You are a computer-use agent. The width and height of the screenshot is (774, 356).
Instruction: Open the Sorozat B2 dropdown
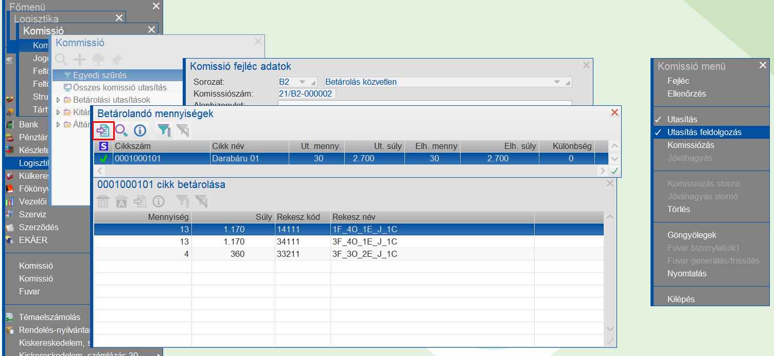tap(302, 82)
